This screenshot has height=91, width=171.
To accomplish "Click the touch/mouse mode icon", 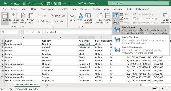I will click(42, 4).
